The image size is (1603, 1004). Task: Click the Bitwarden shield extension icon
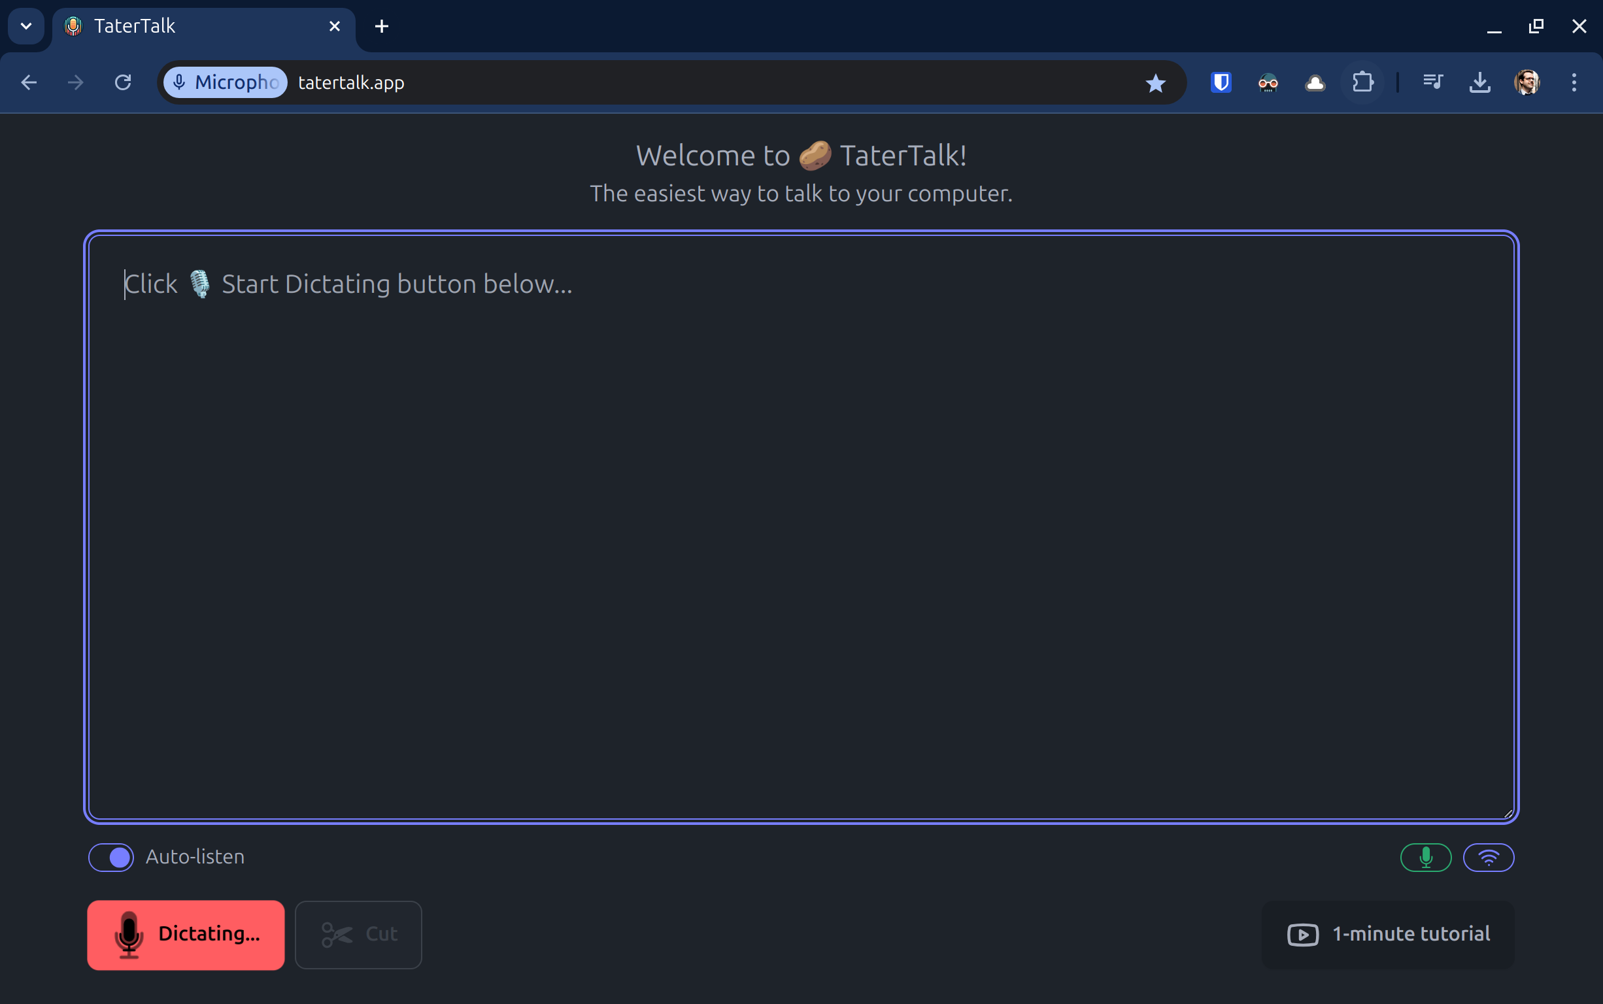(x=1221, y=82)
